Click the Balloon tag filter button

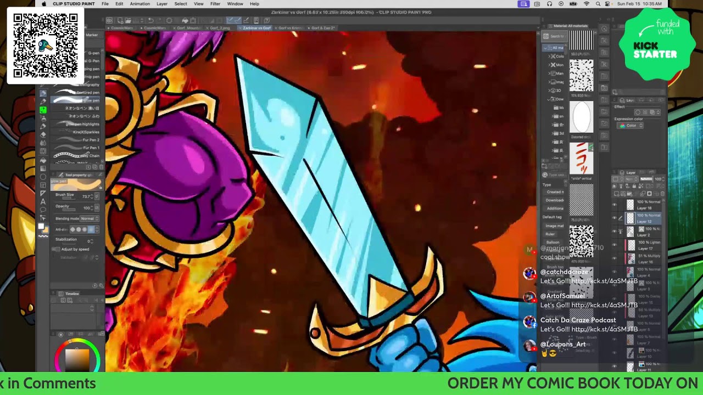tap(553, 242)
